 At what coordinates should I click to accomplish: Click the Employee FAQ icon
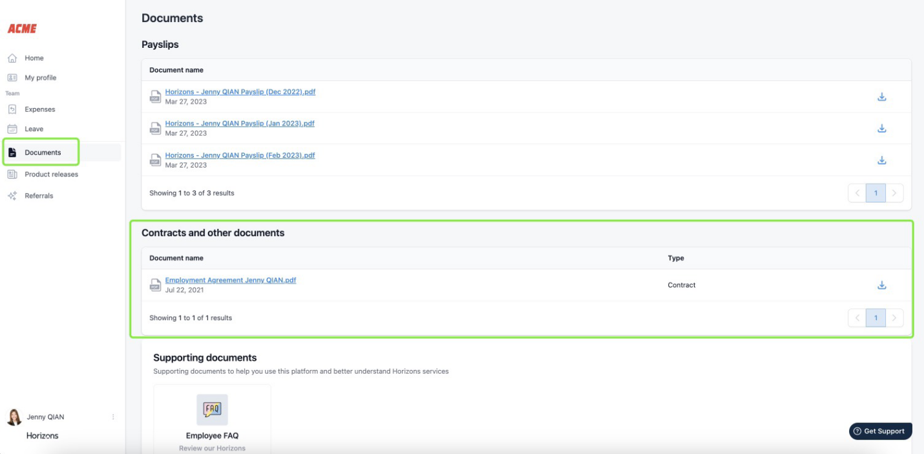click(212, 409)
